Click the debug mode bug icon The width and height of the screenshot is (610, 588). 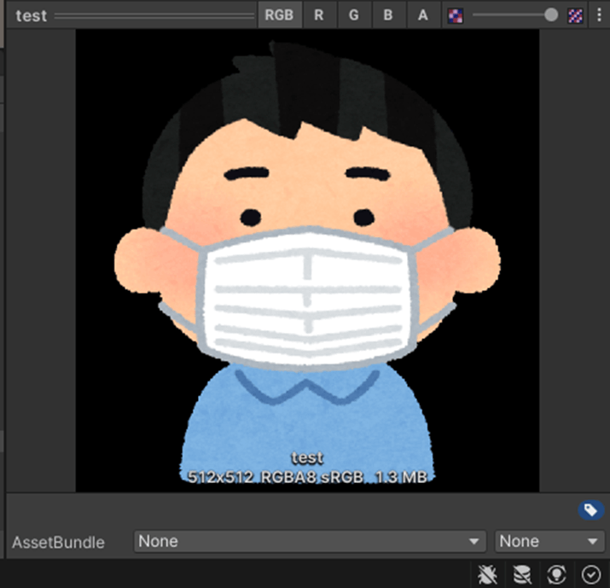(x=487, y=574)
